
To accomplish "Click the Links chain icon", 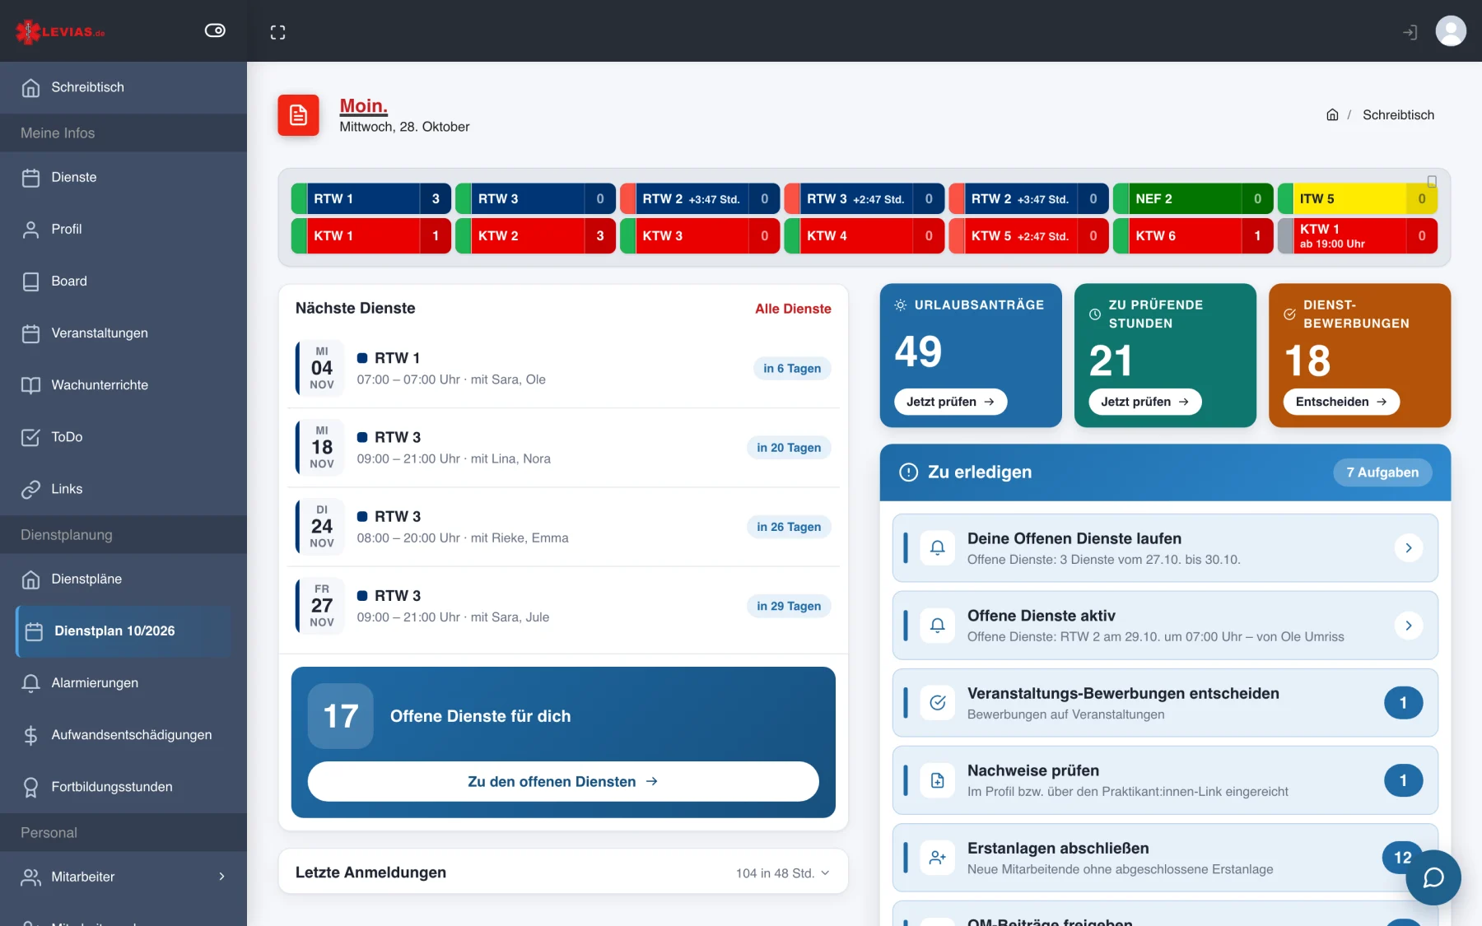I will pyautogui.click(x=30, y=489).
